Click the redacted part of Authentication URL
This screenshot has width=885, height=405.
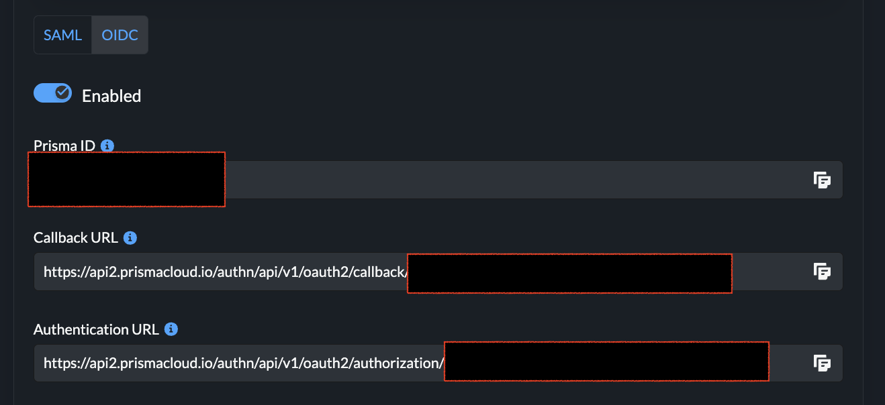[x=606, y=361]
